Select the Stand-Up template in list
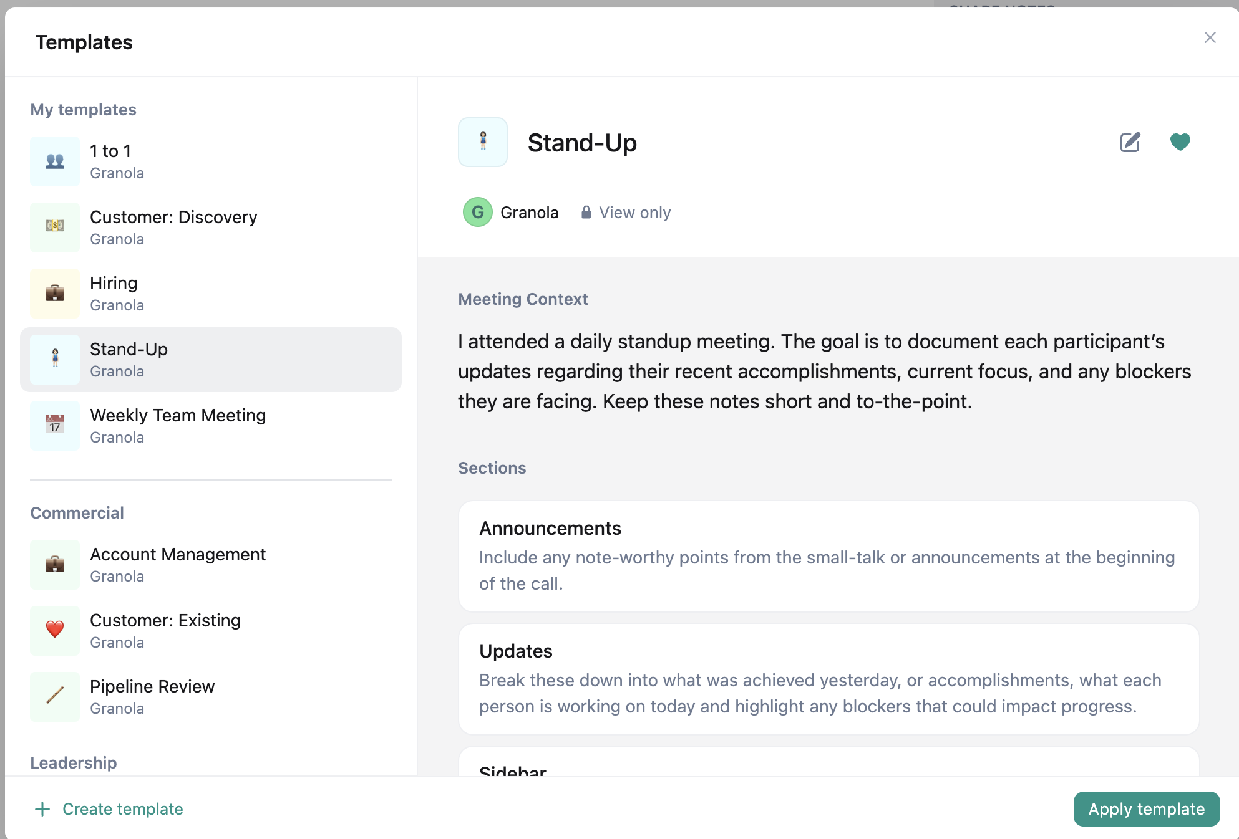This screenshot has height=839, width=1239. (211, 360)
